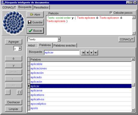Go to next word record arrow
138x115 pixels.
[x=92, y=53]
